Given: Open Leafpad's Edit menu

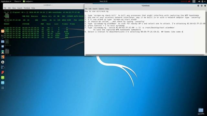Looking at the screenshot, I should [x=90, y=9].
